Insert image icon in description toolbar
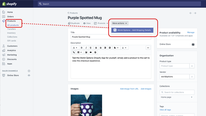The width and height of the screenshot is (206, 116). click(x=86, y=52)
